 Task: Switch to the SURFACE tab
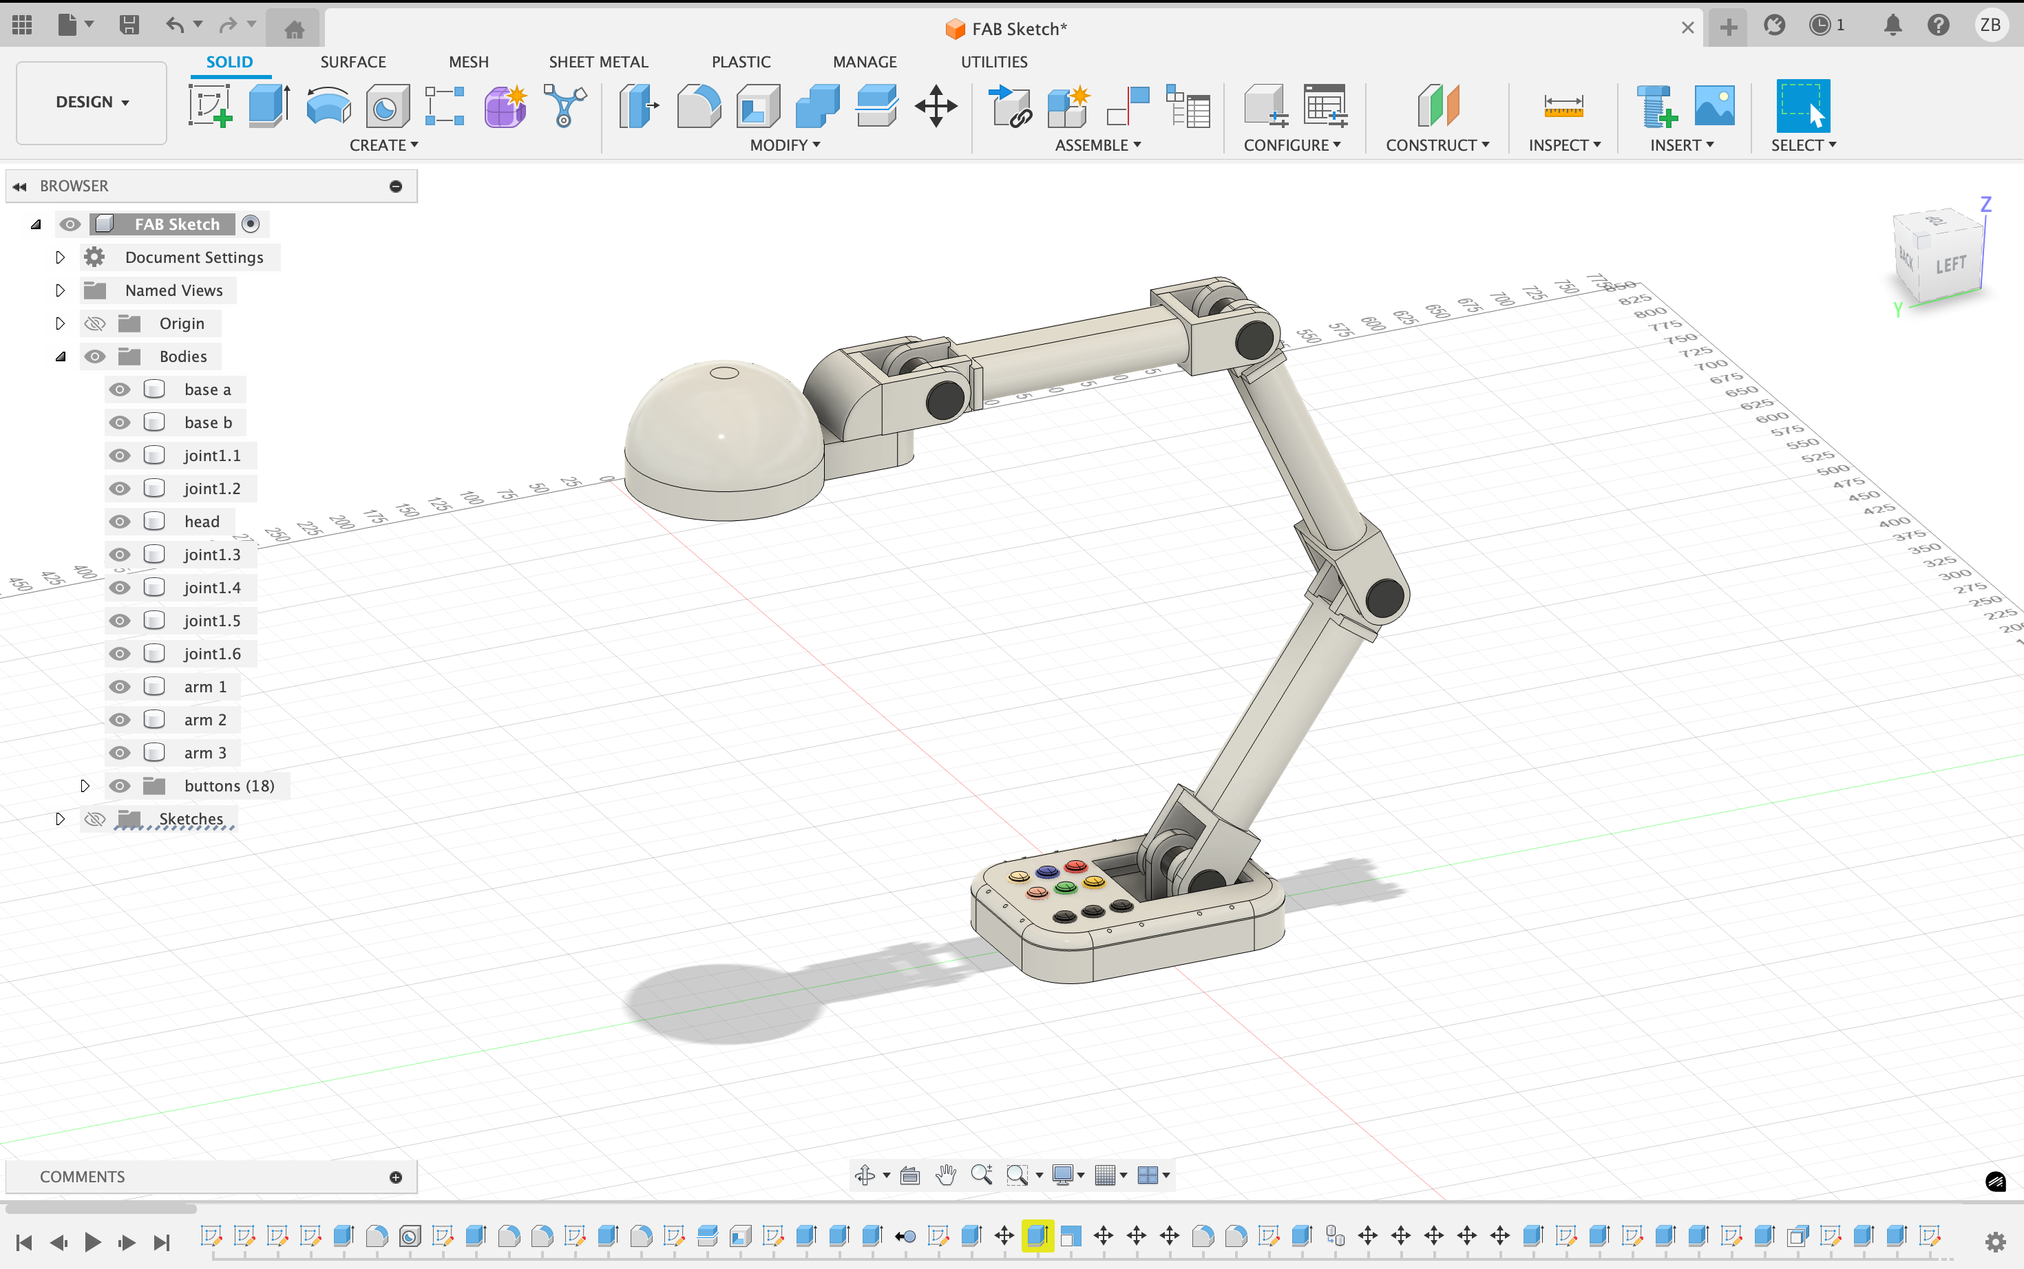pos(352,61)
